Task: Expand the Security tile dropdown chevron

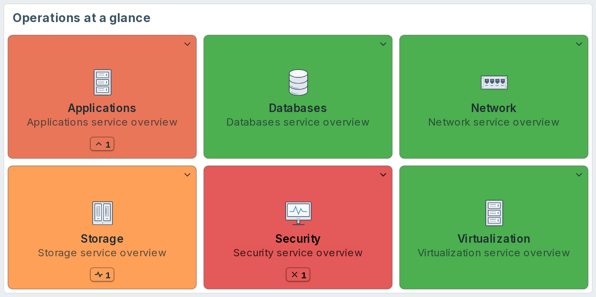Action: [383, 175]
